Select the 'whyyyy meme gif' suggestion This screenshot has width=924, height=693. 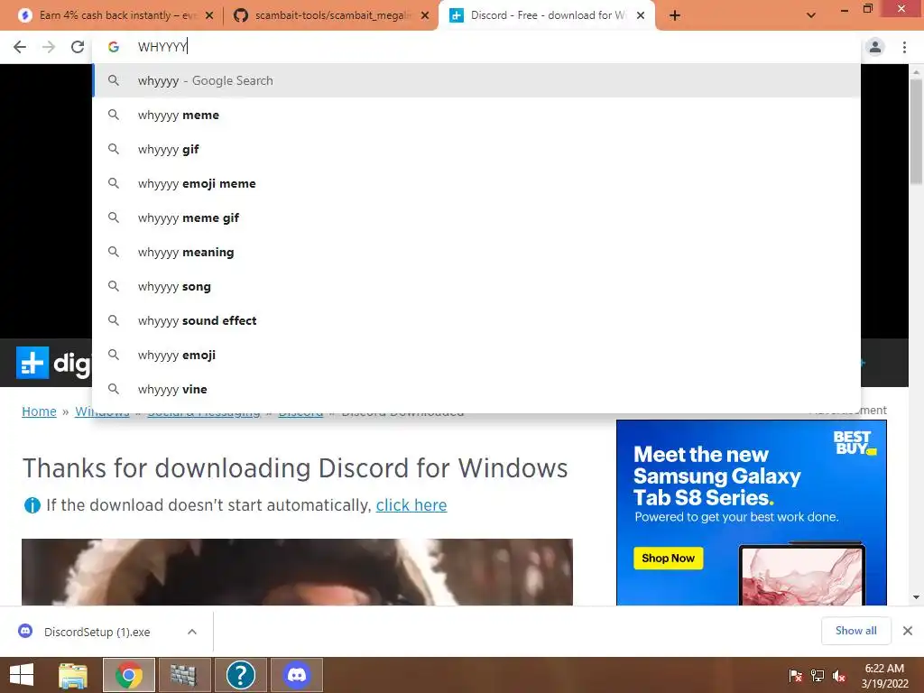pyautogui.click(x=476, y=218)
